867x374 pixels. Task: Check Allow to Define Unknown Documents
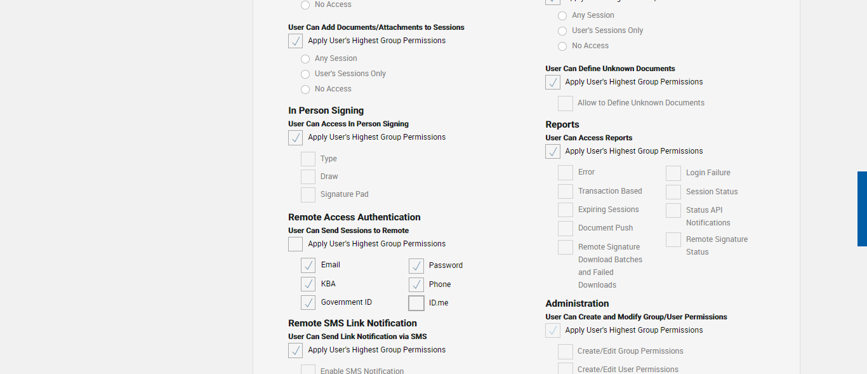pyautogui.click(x=566, y=104)
